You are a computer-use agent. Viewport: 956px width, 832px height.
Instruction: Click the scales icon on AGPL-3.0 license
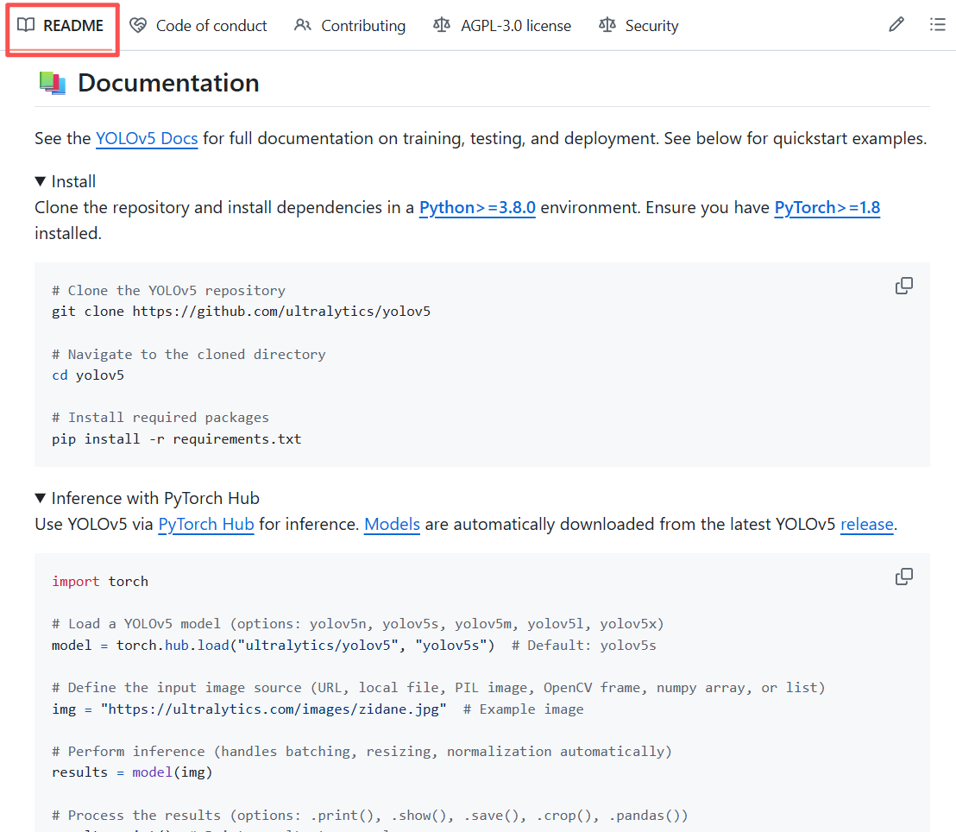coord(442,25)
